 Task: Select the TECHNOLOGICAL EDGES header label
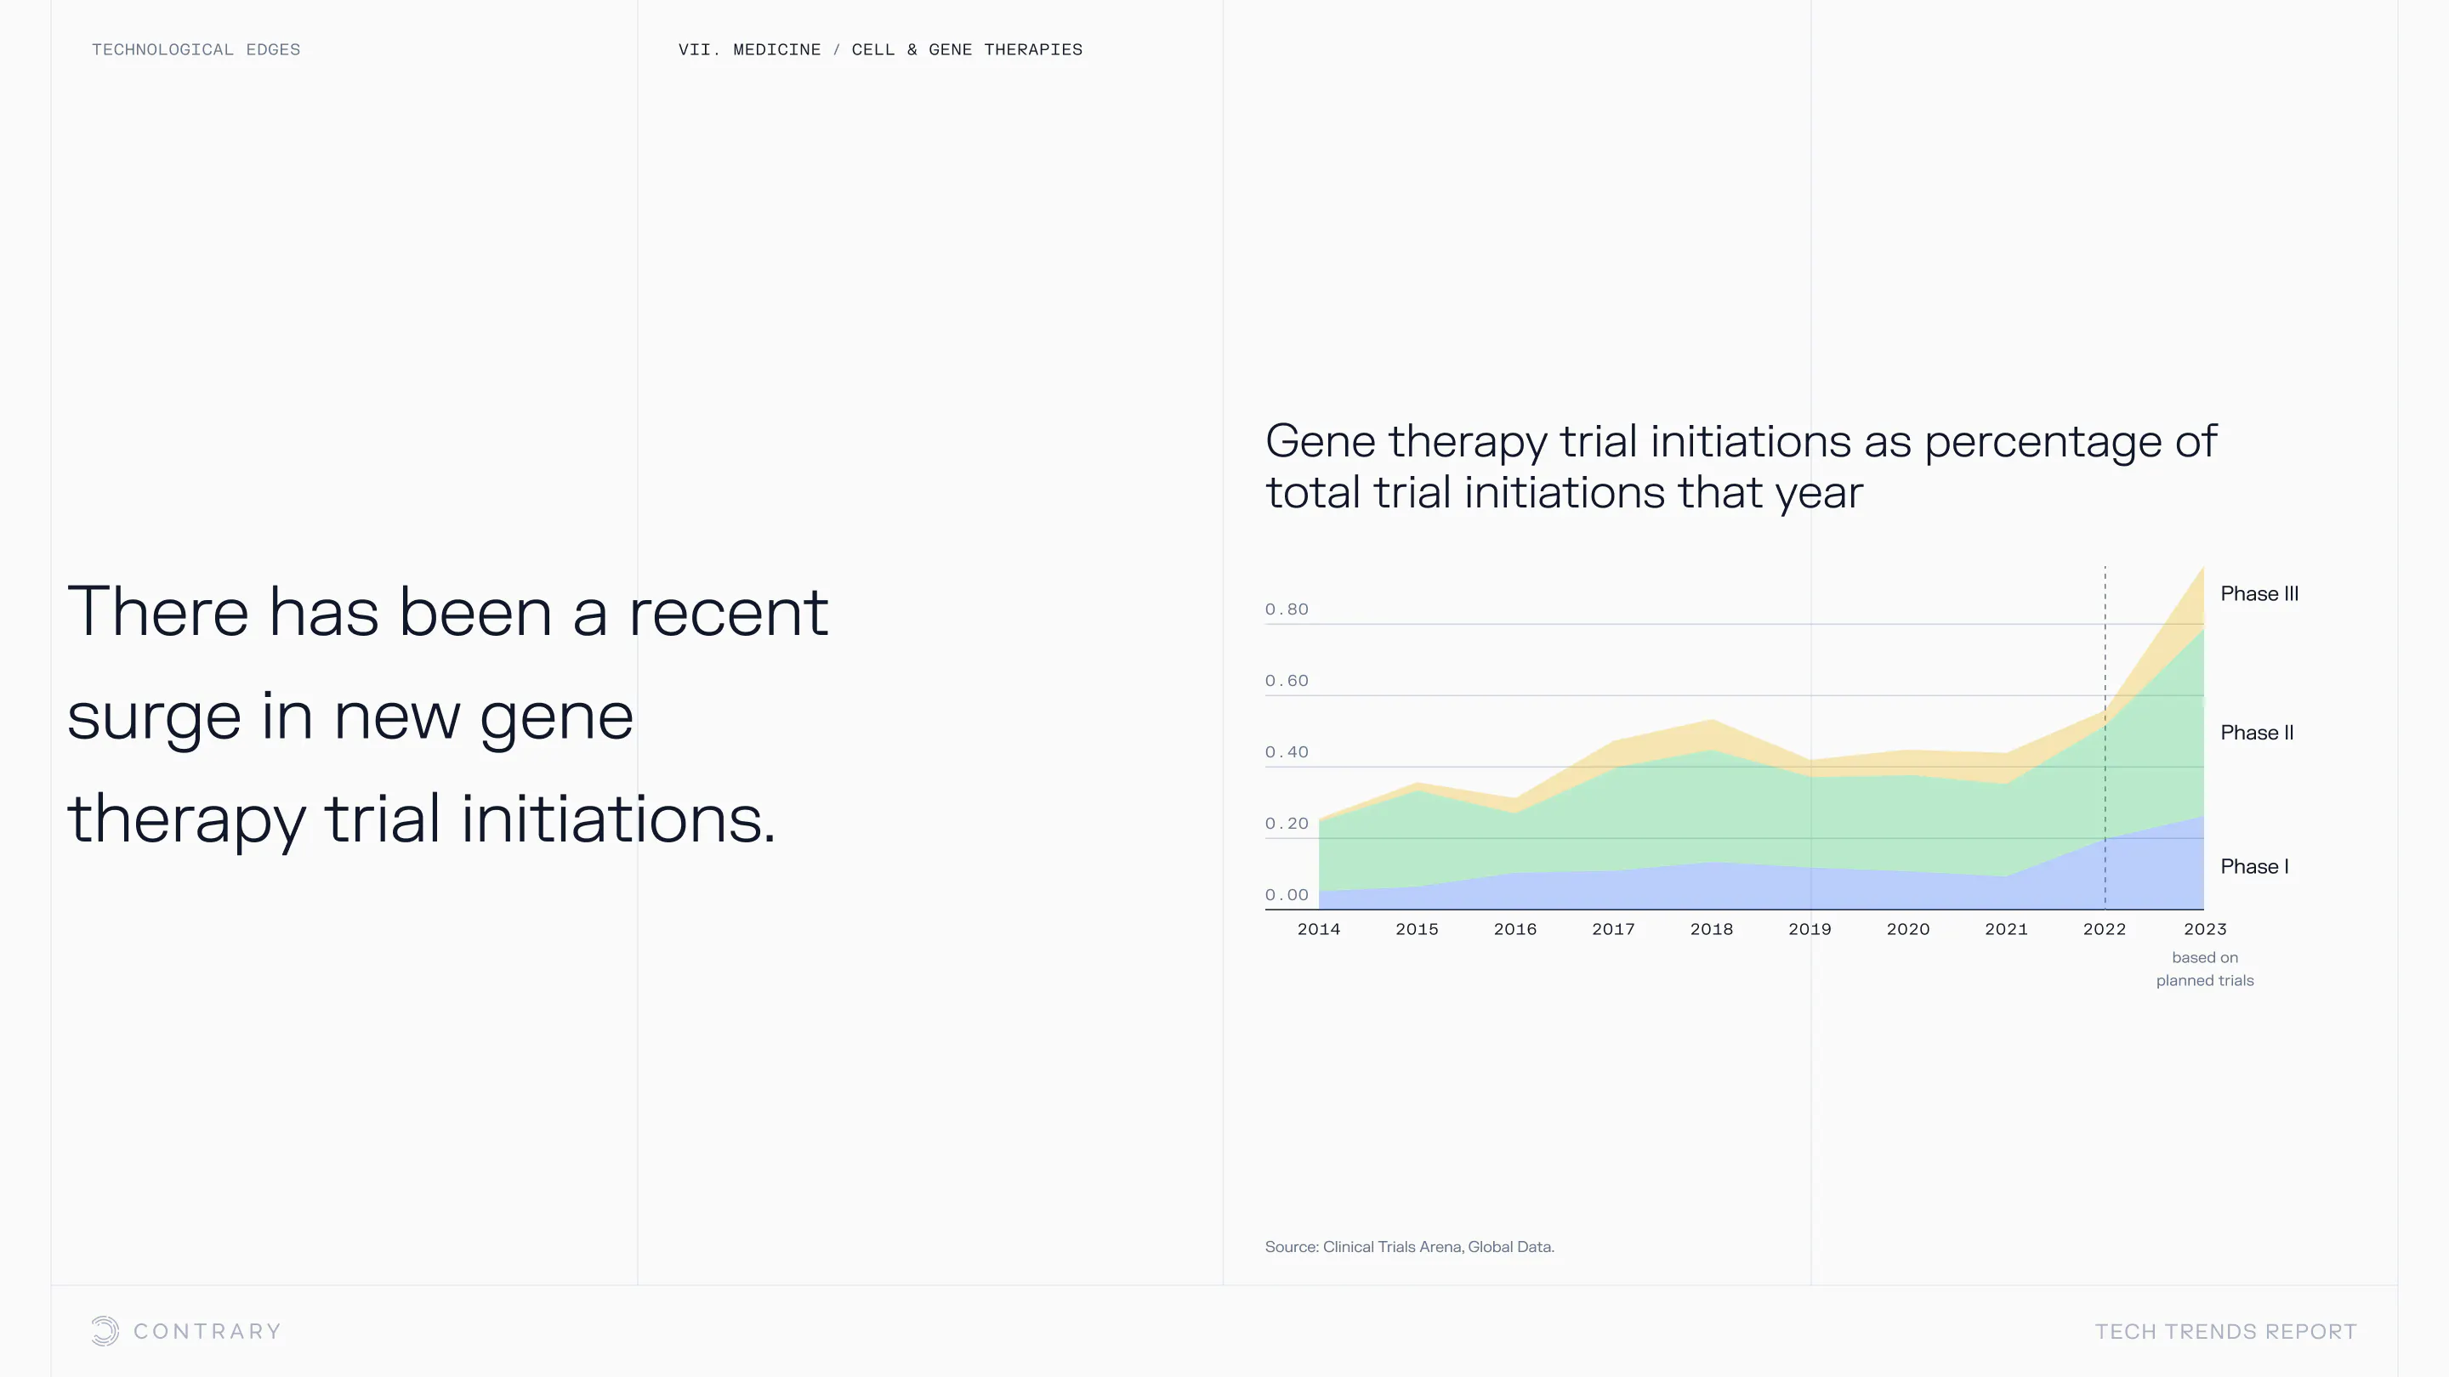[196, 49]
